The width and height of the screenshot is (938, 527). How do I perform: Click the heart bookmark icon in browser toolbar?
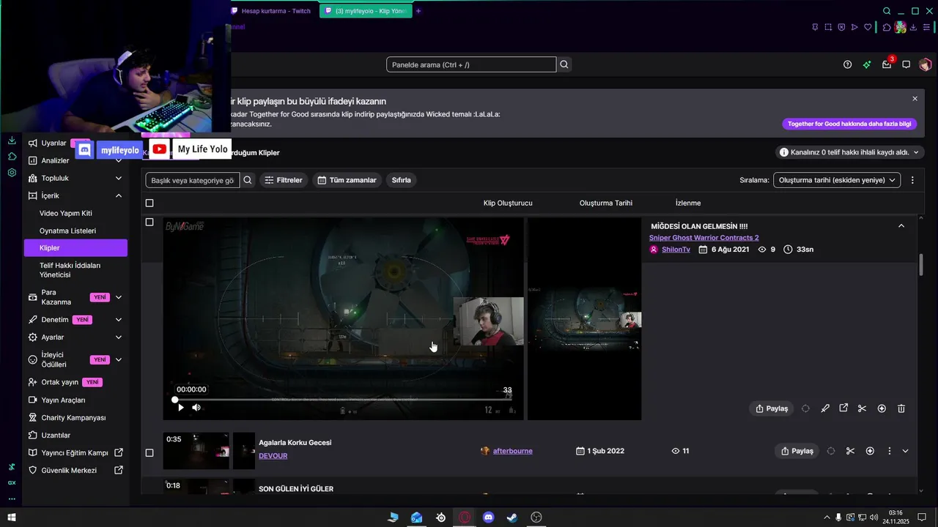click(x=868, y=27)
